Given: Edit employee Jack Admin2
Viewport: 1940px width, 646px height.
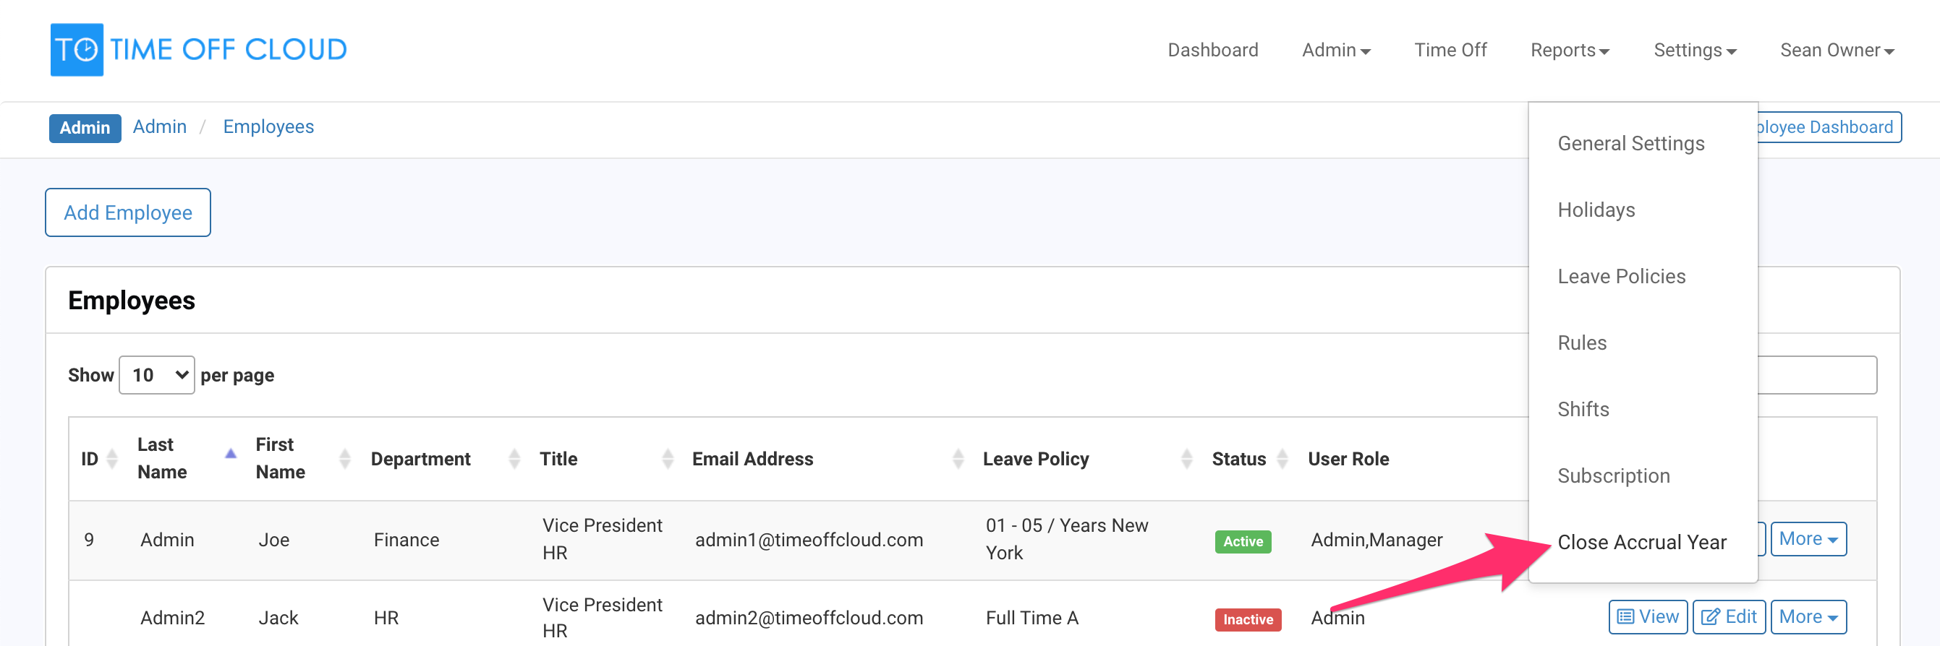Looking at the screenshot, I should click(1728, 616).
